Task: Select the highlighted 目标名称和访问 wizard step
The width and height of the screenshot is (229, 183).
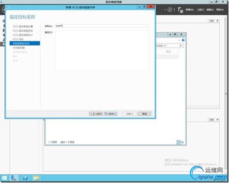Action: click(x=25, y=43)
